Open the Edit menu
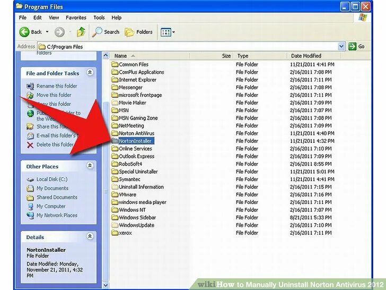 38,18
